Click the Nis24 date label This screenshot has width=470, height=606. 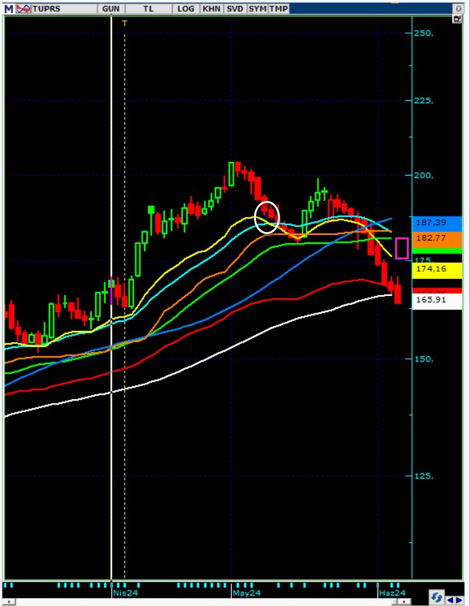[x=126, y=593]
